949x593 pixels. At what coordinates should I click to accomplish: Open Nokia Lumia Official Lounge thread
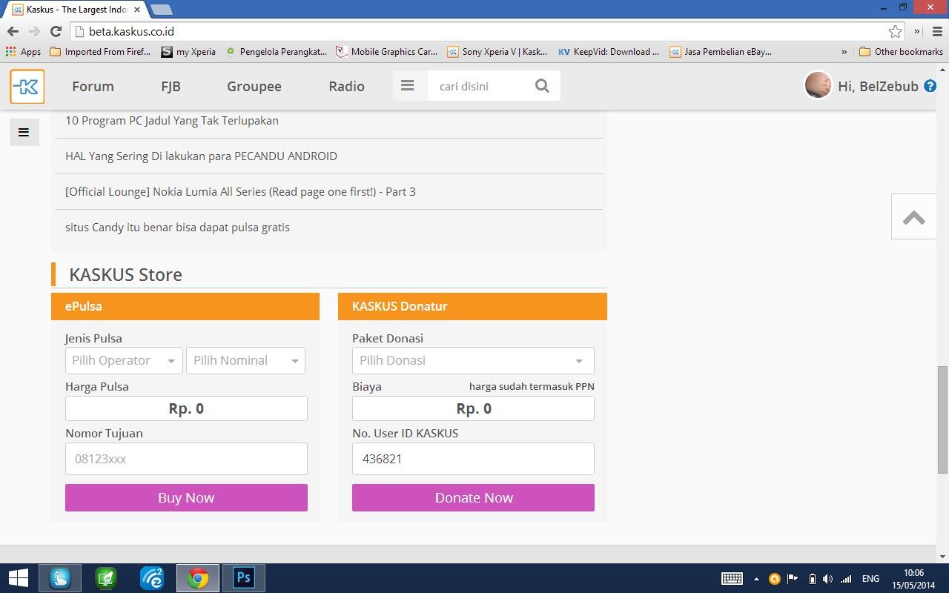point(240,191)
